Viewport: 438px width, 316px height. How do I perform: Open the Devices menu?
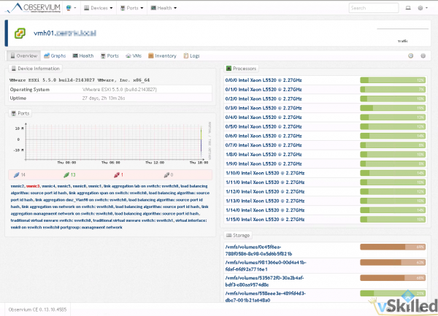point(99,8)
